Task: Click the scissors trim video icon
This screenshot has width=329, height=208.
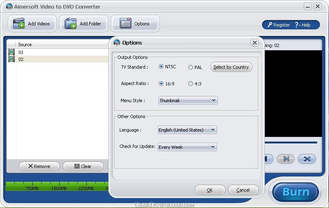Action: pos(307,159)
